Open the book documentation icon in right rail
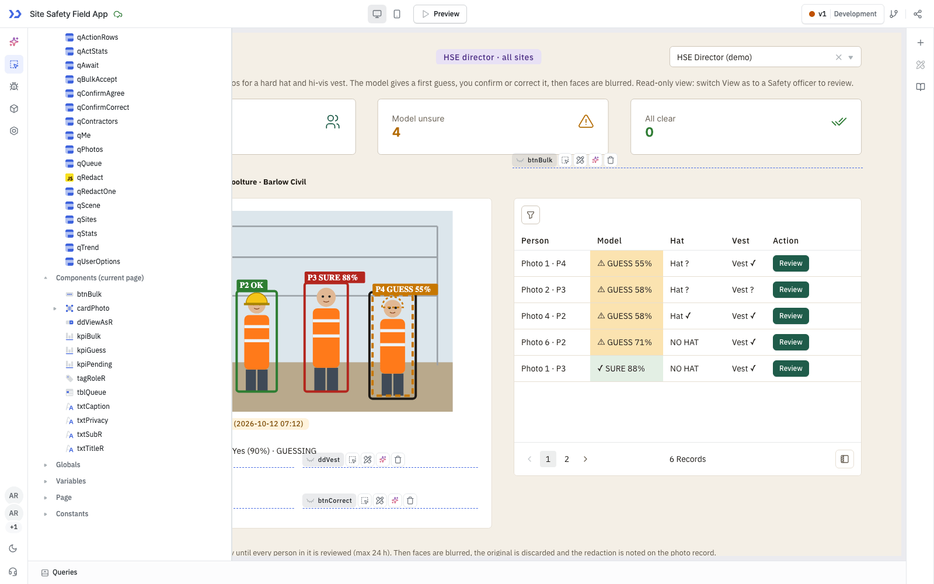 [x=921, y=87]
